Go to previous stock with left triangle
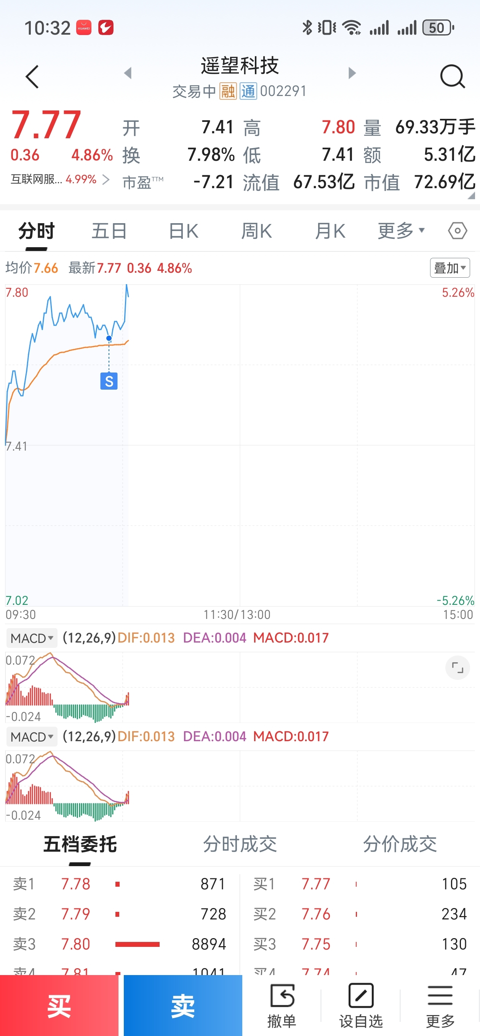Viewport: 480px width, 1036px height. pos(128,73)
